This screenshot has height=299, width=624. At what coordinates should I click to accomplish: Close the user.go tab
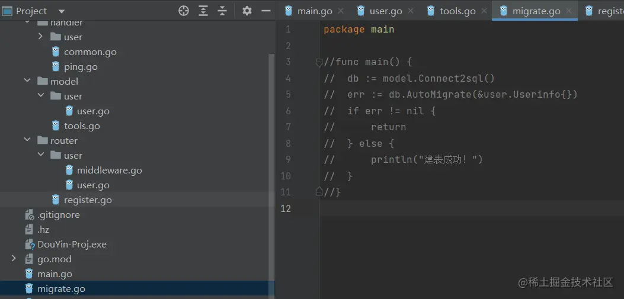[411, 11]
